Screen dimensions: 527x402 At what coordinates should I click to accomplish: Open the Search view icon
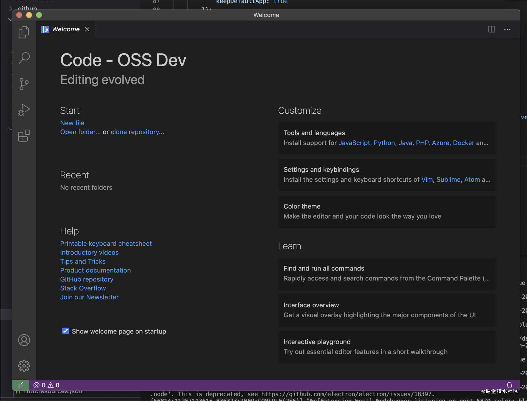click(24, 58)
